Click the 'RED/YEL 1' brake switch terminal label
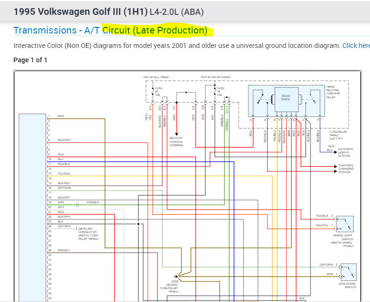This screenshot has width=370, height=302. [325, 225]
